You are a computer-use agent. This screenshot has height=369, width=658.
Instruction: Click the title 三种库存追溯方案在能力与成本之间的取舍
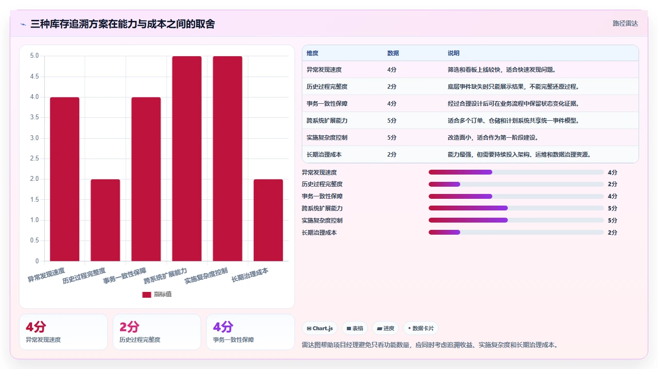click(122, 24)
